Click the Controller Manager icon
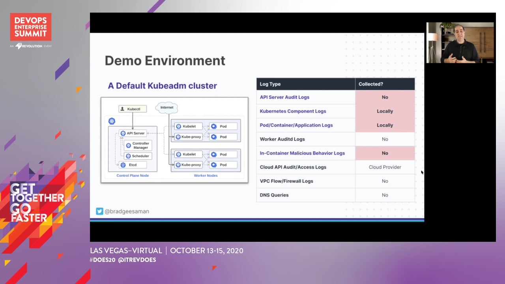The width and height of the screenshot is (505, 284). click(128, 146)
